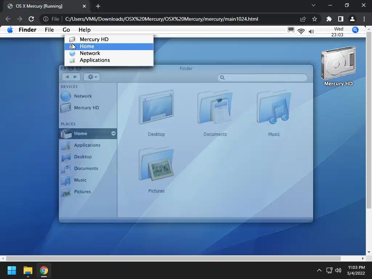
Task: Open Chrome profile icon
Action: 352,19
